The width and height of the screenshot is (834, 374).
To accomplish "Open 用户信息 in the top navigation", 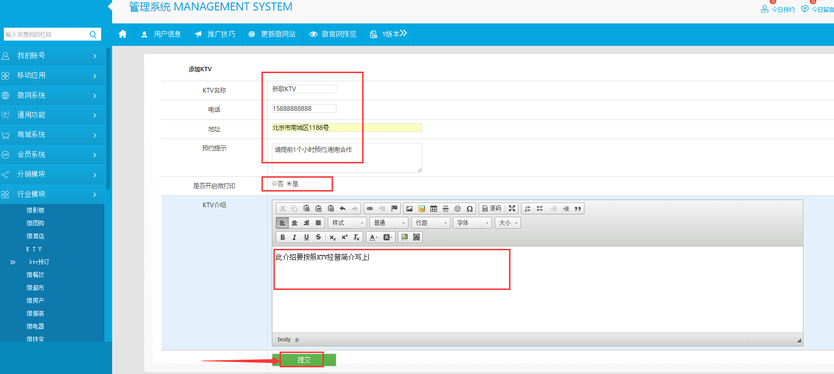I will point(161,34).
